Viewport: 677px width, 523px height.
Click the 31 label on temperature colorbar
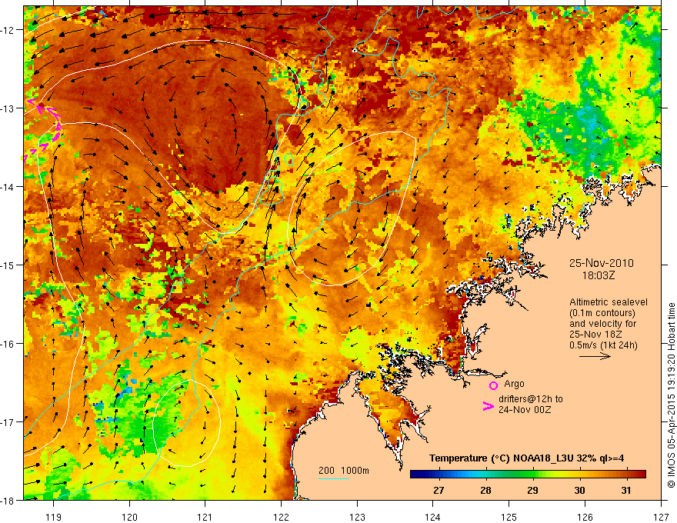(x=626, y=490)
